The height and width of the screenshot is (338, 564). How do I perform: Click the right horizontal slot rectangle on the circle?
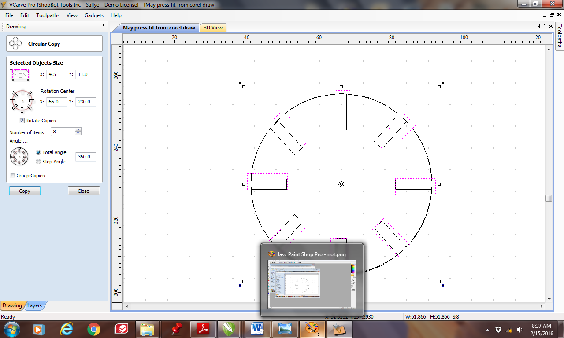[x=413, y=184]
